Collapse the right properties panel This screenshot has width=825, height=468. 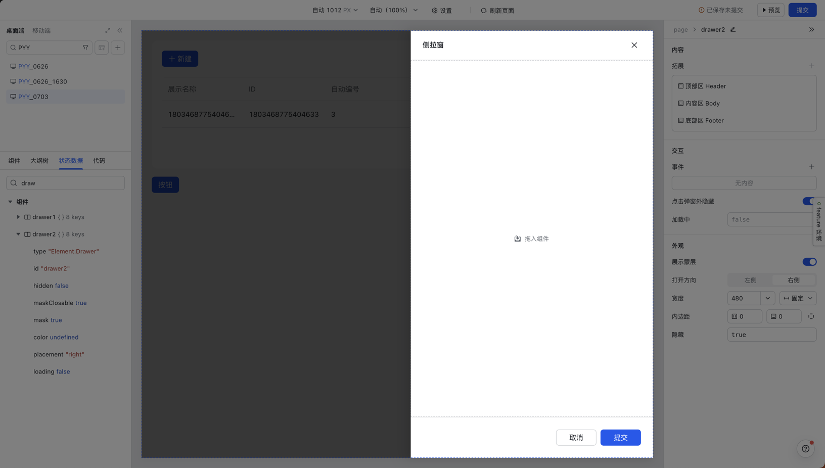(x=811, y=29)
